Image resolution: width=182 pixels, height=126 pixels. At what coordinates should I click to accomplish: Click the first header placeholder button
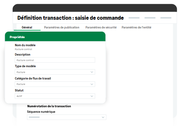point(134,18)
